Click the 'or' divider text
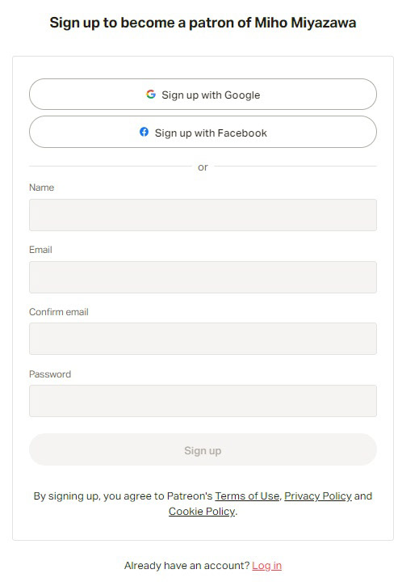This screenshot has height=582, width=402. point(203,167)
